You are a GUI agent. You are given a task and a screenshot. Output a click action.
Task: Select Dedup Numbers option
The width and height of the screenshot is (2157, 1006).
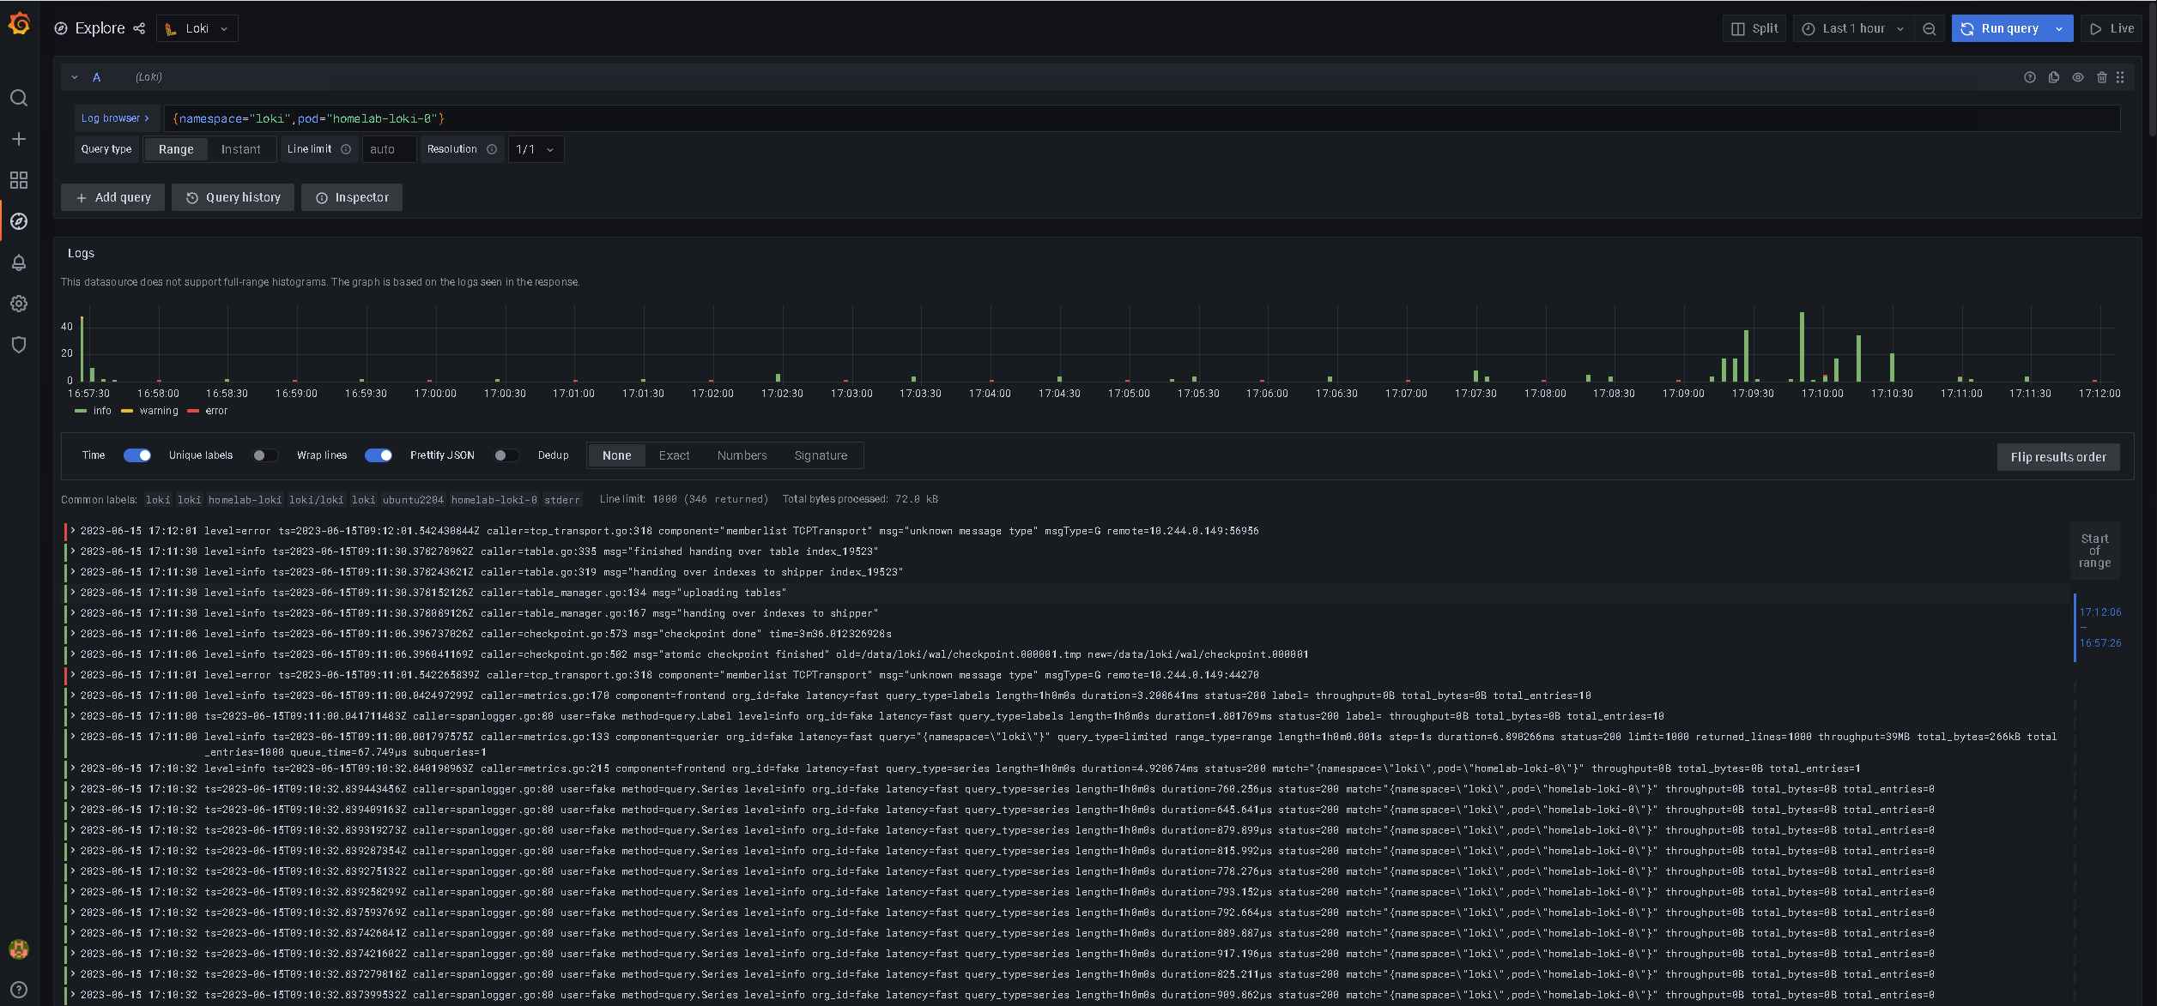(742, 455)
